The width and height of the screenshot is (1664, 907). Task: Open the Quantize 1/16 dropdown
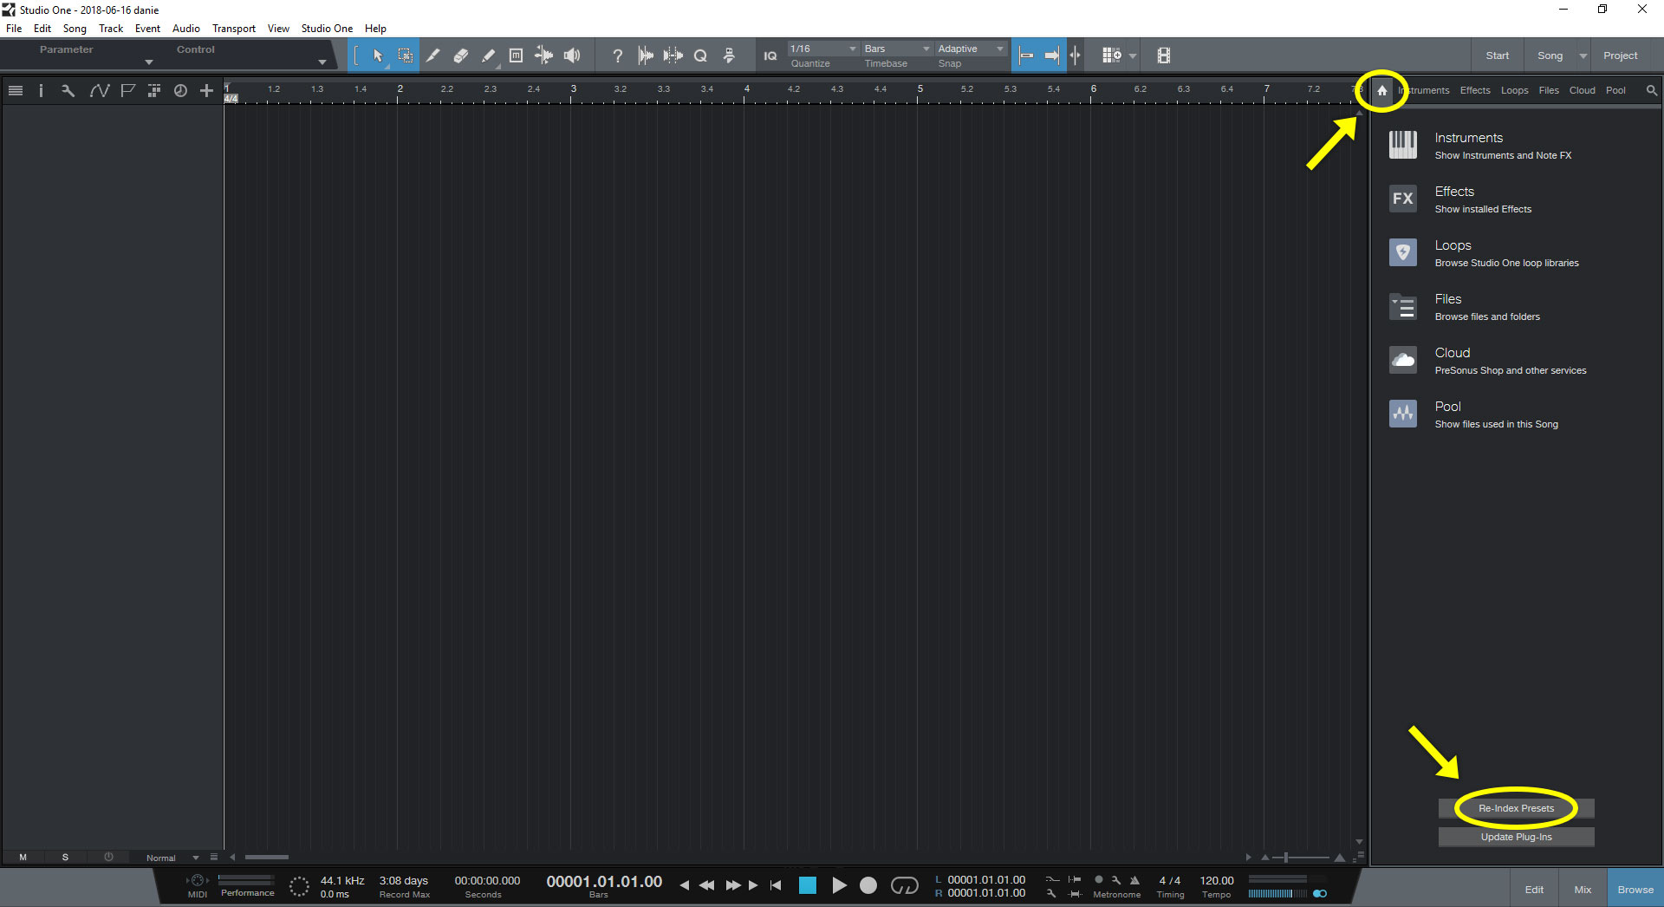(822, 49)
